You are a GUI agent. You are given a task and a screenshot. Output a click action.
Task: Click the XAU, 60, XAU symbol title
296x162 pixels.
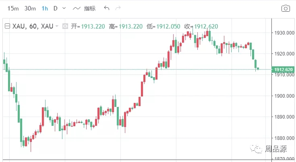point(33,27)
